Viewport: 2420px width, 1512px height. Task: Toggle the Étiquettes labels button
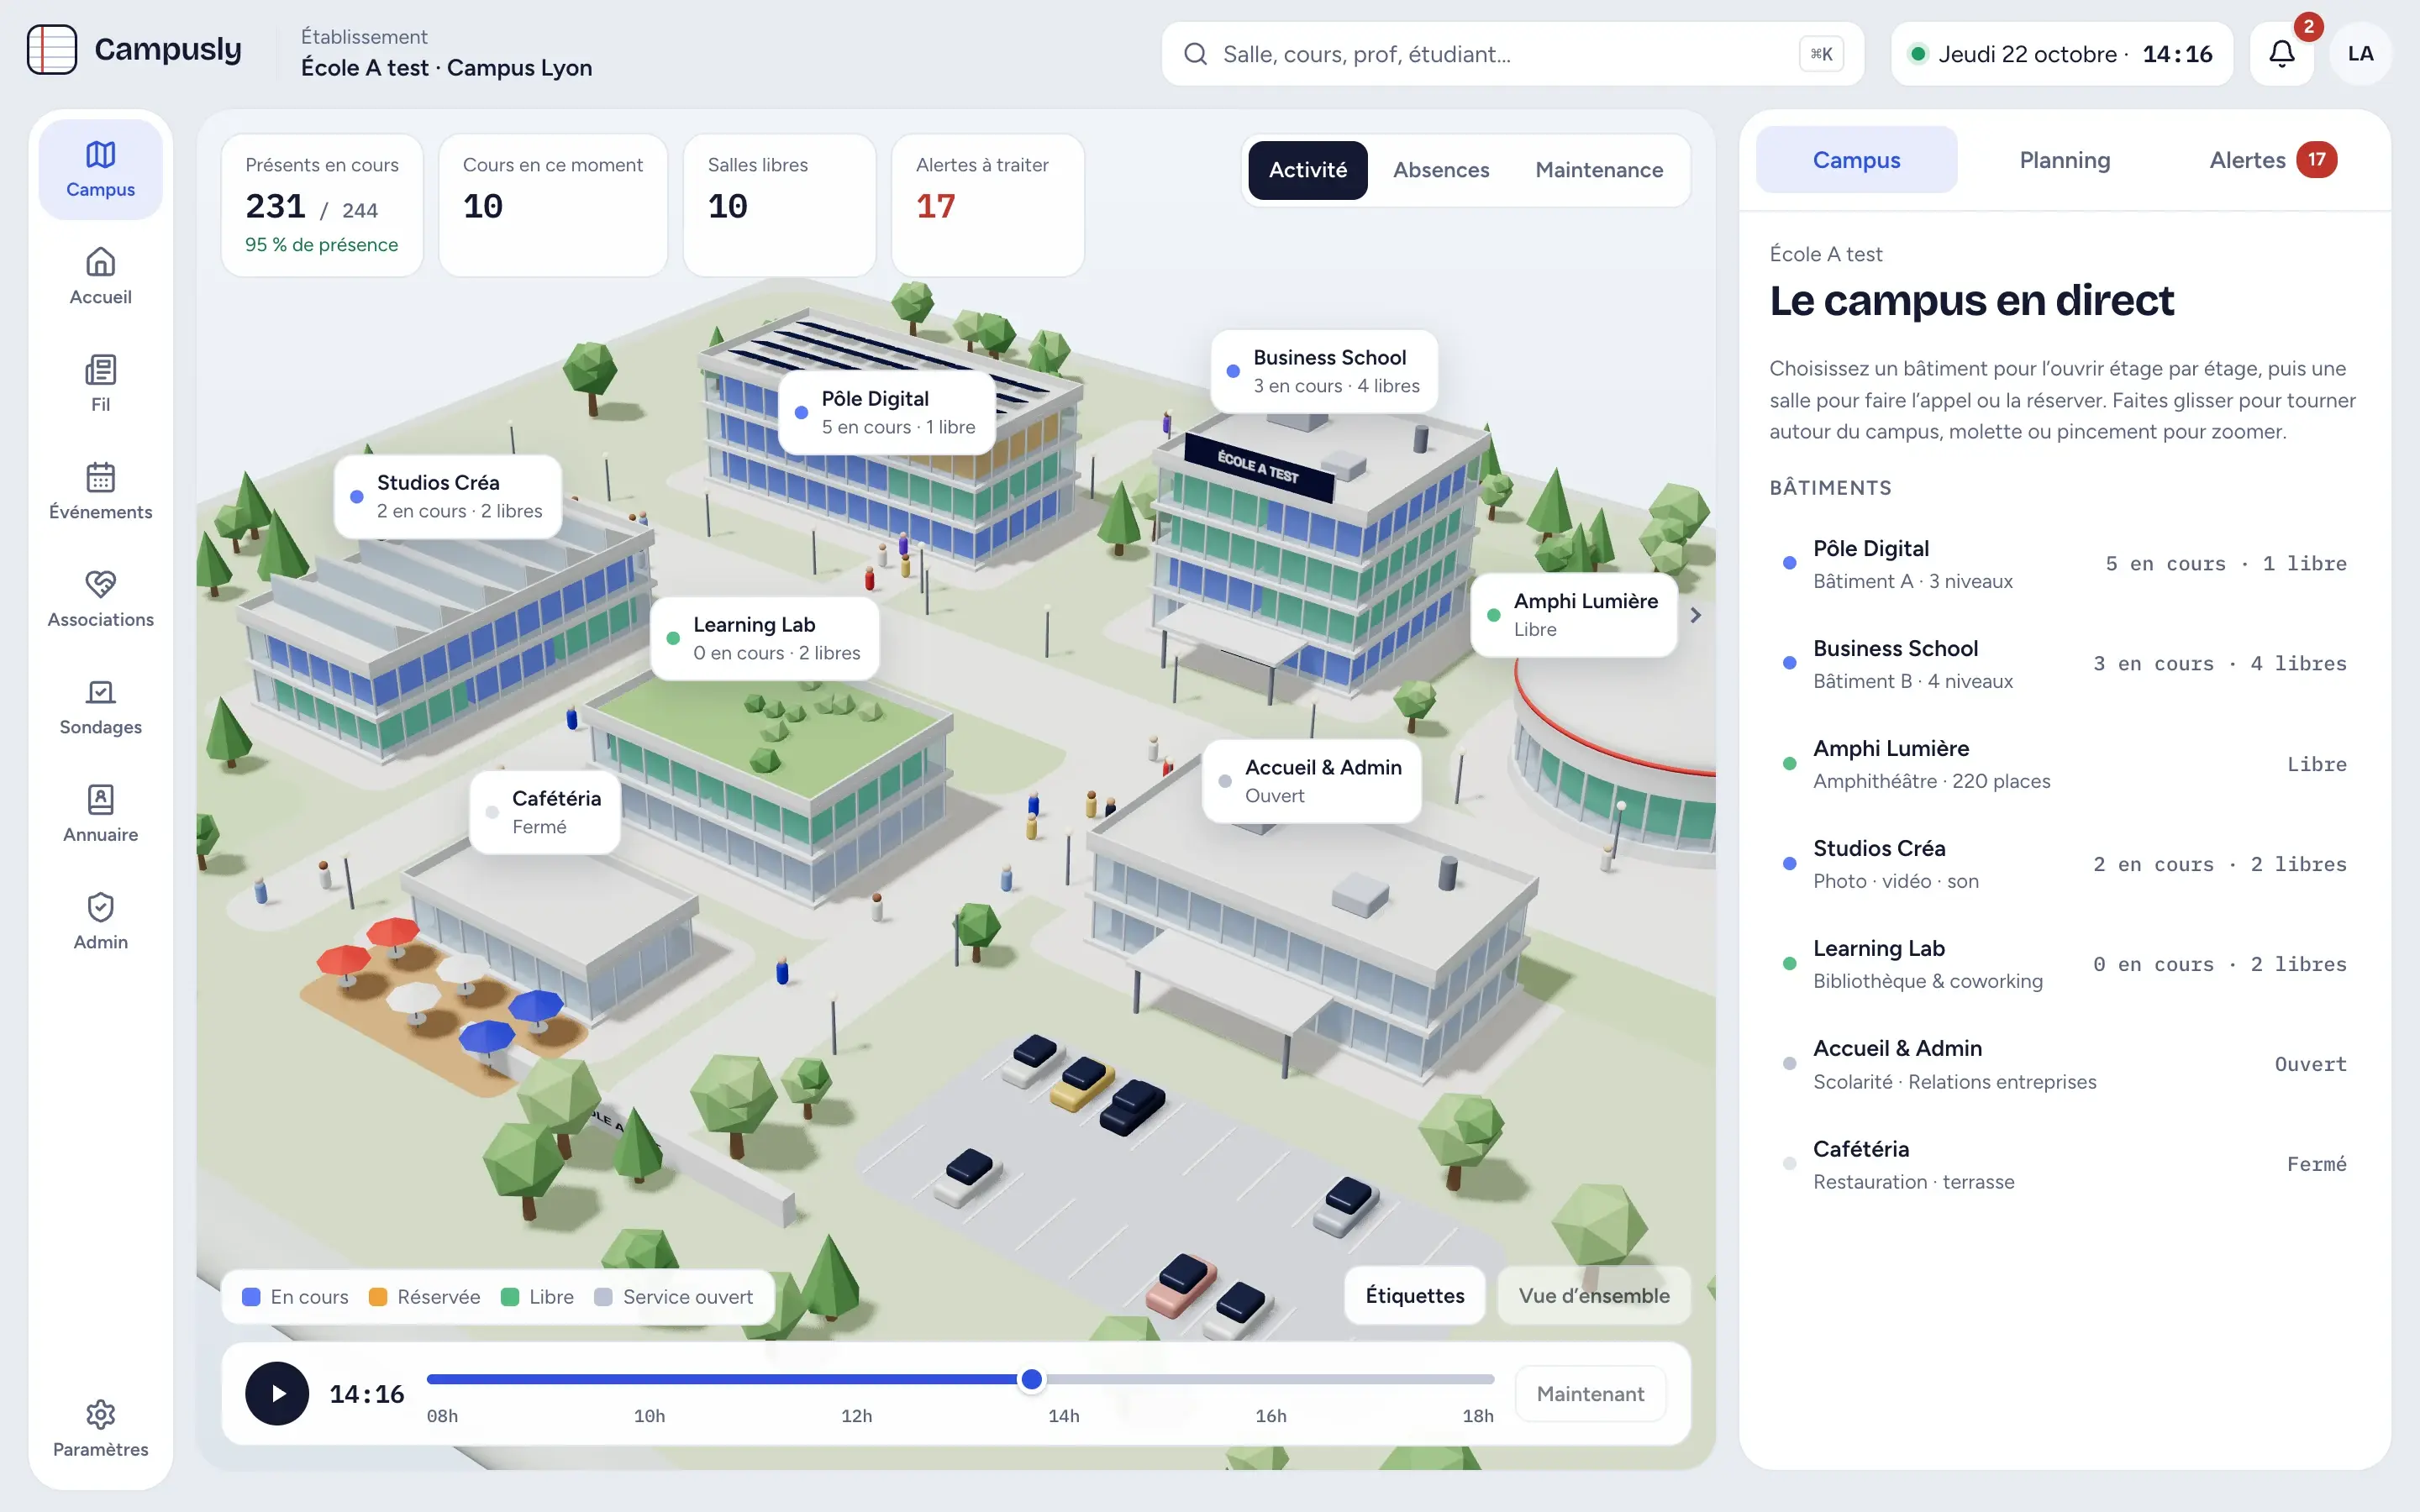[1415, 1295]
